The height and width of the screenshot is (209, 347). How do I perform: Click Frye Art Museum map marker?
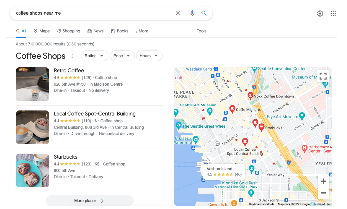click(x=302, y=116)
